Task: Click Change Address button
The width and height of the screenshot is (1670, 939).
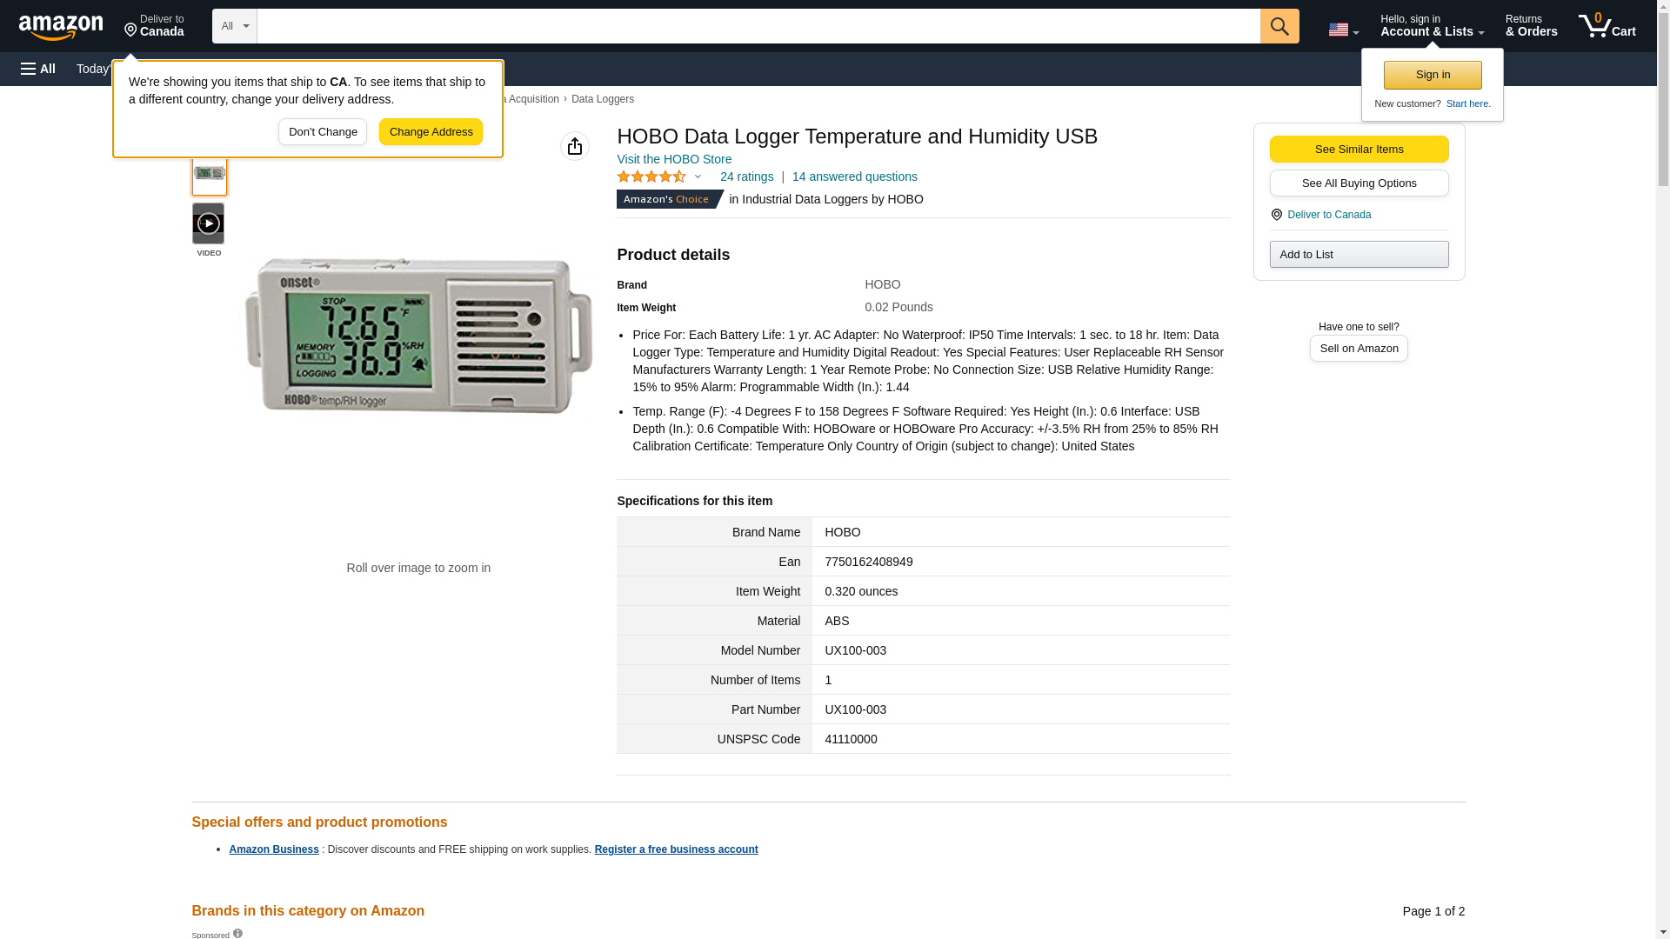Action: coord(431,132)
